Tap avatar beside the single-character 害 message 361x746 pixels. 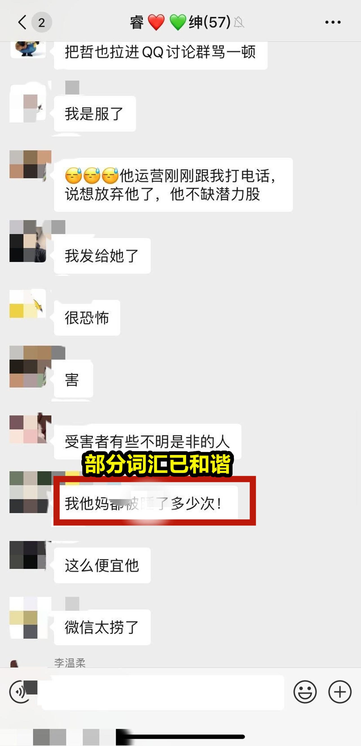[x=28, y=366]
